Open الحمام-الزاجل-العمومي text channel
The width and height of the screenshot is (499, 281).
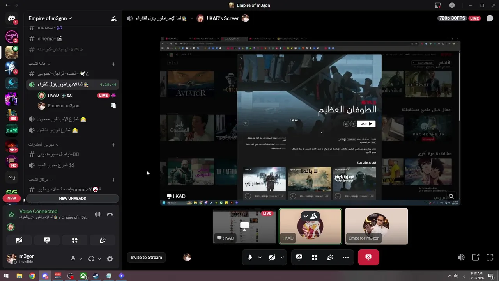[72, 73]
